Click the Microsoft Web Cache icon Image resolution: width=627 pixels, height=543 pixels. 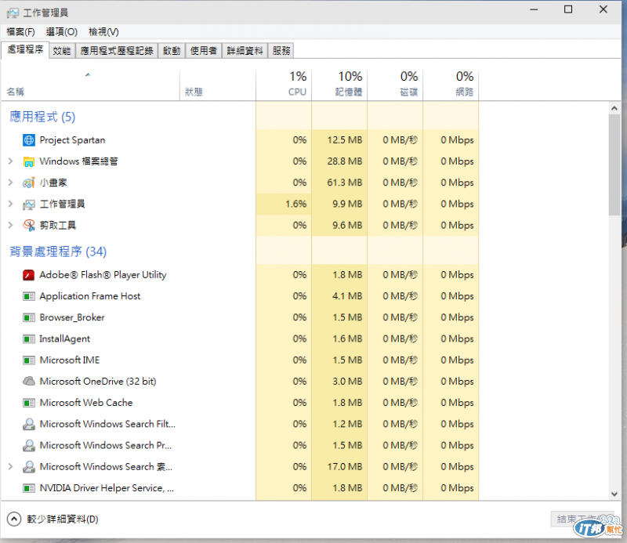click(29, 403)
